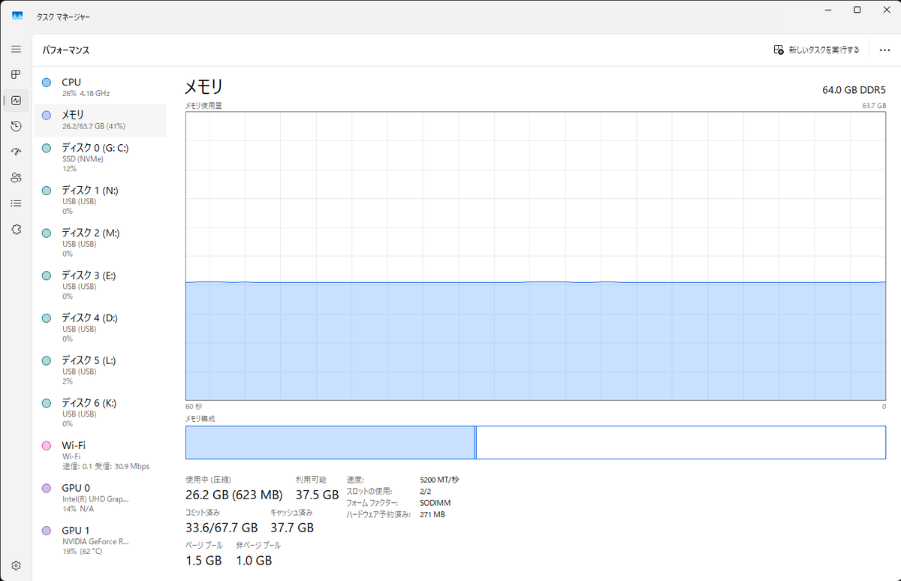This screenshot has height=581, width=901.
Task: Click the 63.7 GB graph maximum label
Action: (x=874, y=106)
